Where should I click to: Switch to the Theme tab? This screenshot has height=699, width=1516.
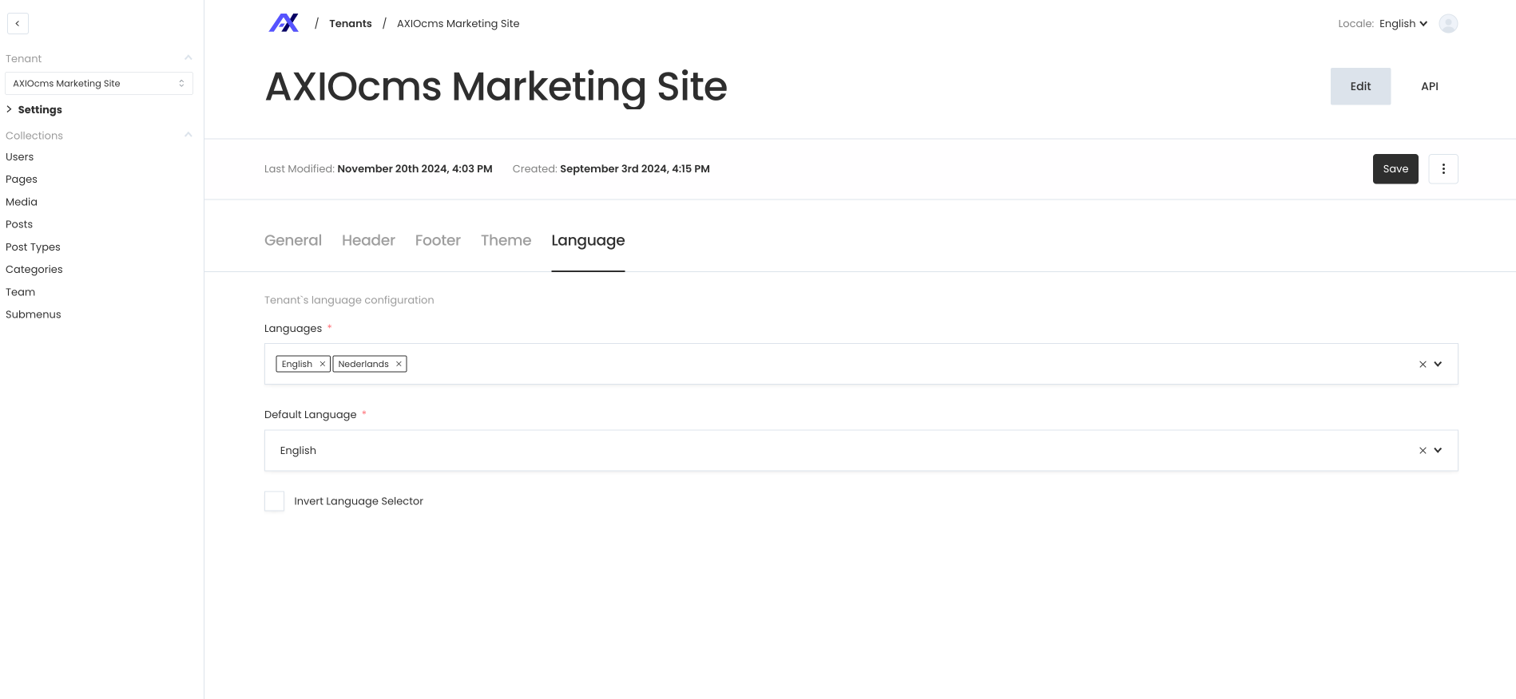pos(506,240)
